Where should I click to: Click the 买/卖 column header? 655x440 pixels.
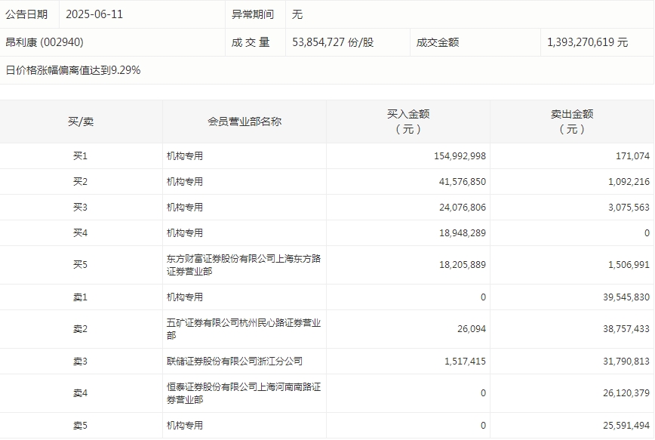click(81, 122)
